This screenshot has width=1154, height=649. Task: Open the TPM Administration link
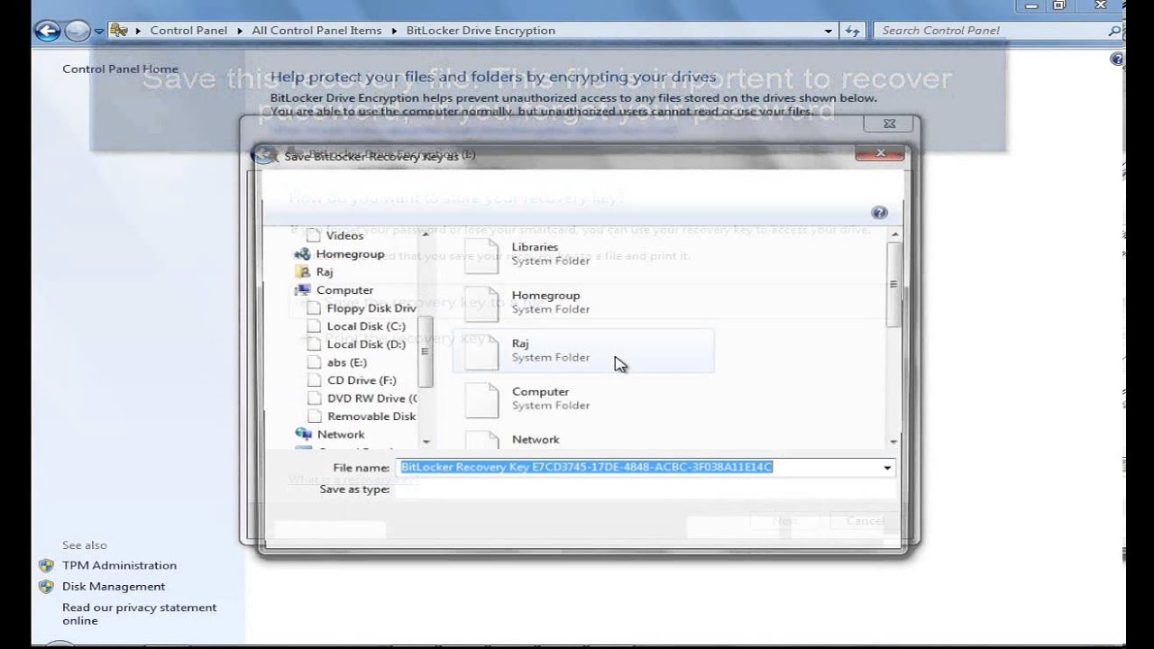(119, 565)
